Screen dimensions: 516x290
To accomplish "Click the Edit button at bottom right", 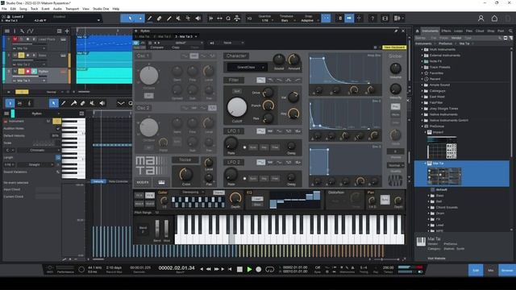I will tap(476, 271).
